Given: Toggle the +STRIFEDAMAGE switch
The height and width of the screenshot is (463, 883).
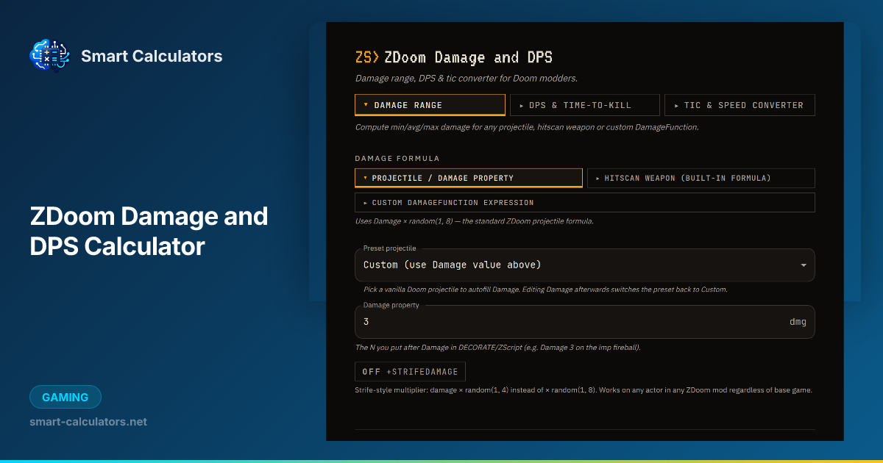Looking at the screenshot, I should point(410,371).
